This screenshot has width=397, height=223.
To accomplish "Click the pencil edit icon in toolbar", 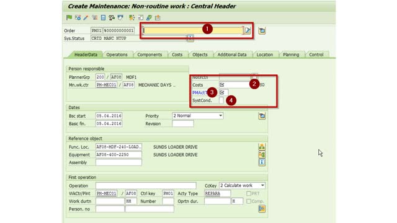I will click(x=86, y=17).
